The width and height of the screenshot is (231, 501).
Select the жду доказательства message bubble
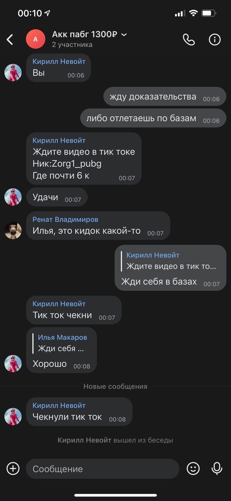[x=165, y=96]
